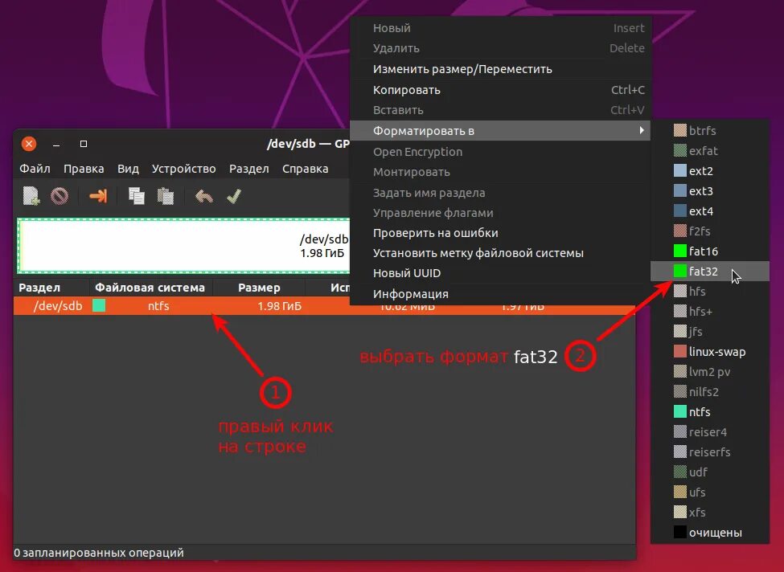The image size is (784, 572).
Task: Click the Paste Partition icon
Action: 163,195
